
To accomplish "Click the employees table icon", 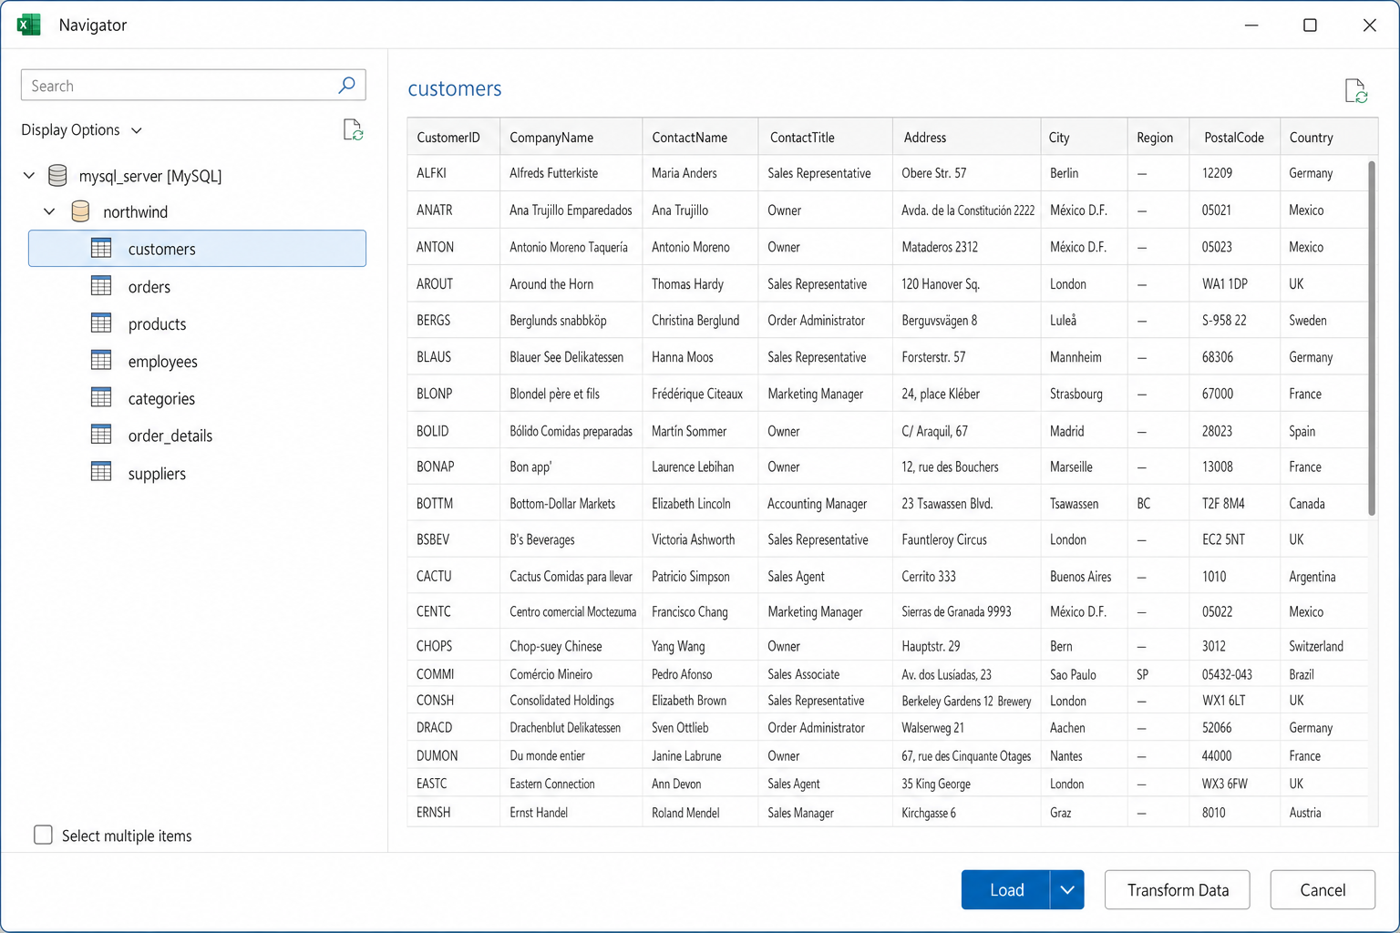I will [101, 361].
